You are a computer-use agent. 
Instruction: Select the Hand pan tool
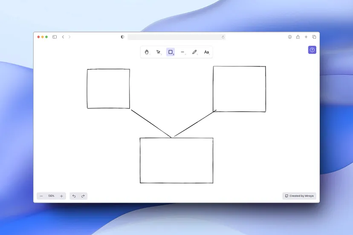pos(147,52)
